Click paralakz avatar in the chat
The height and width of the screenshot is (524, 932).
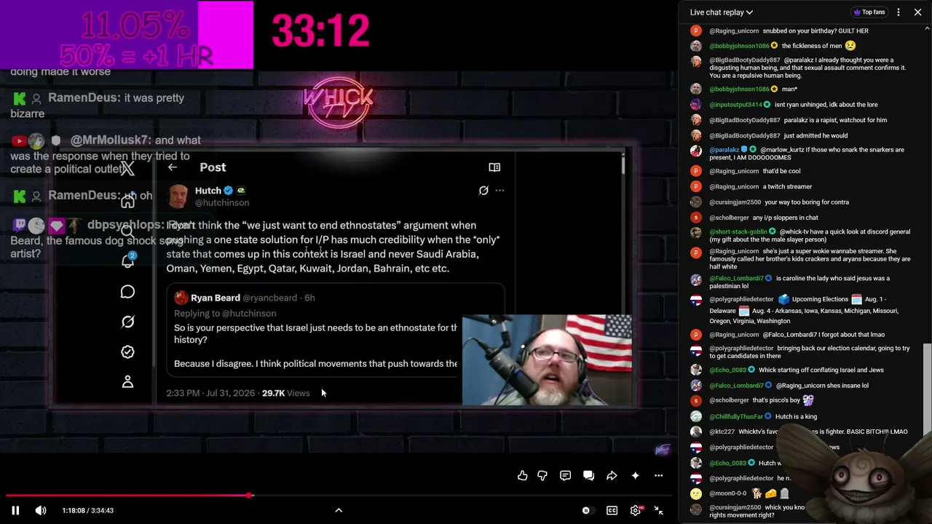696,151
